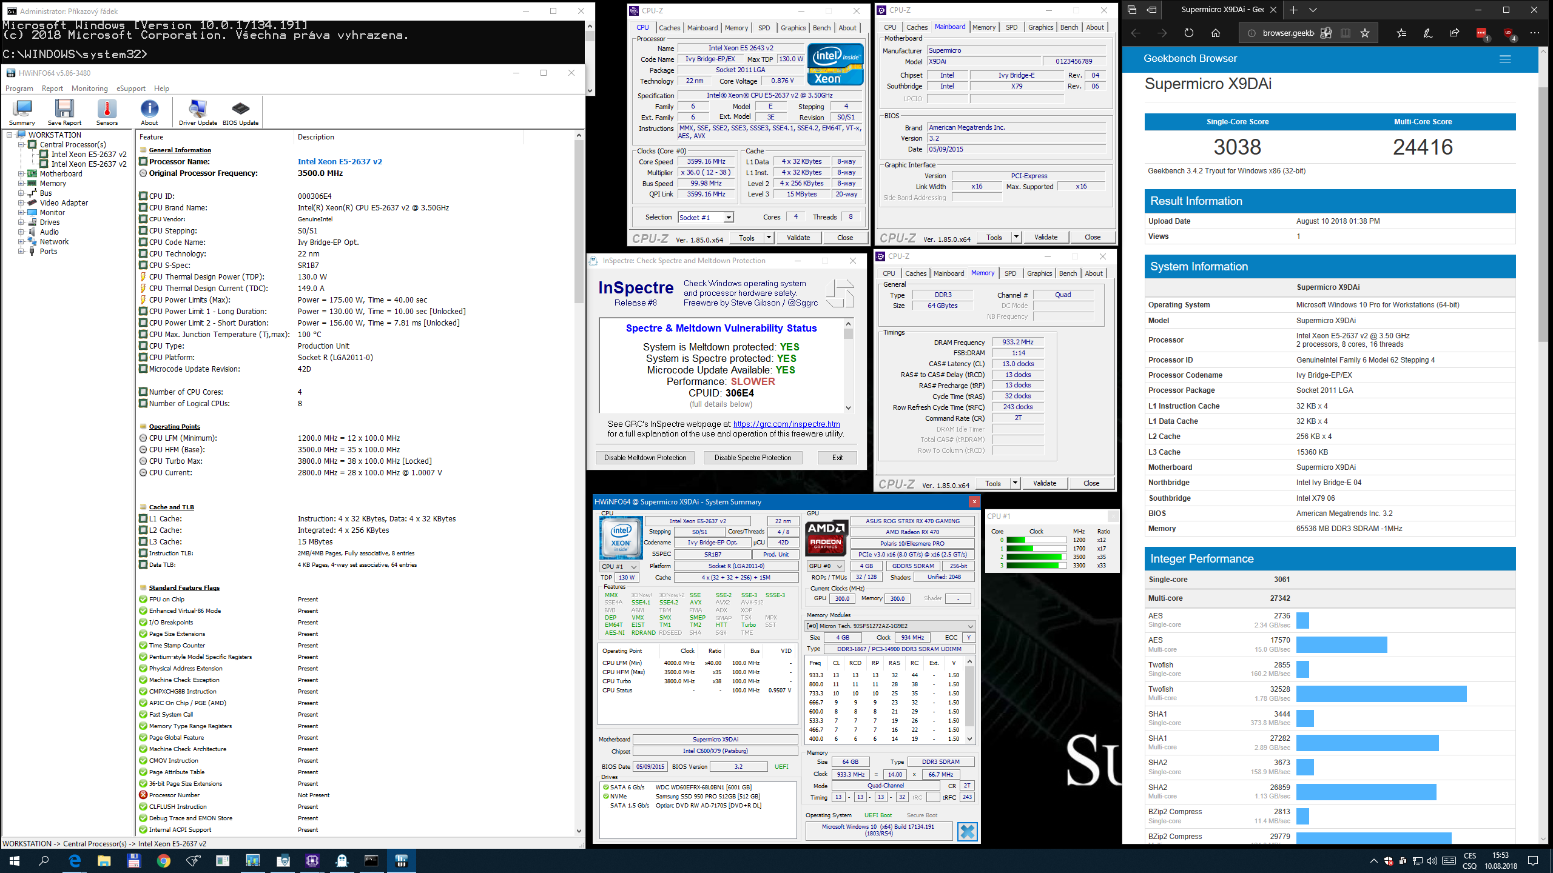Open Bench tab in CPU-Z Mainboard window

(x=1069, y=27)
